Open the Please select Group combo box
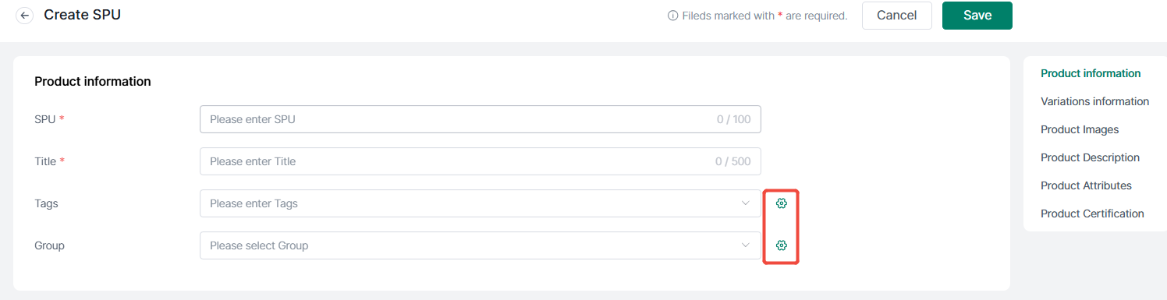This screenshot has width=1167, height=300. [481, 245]
